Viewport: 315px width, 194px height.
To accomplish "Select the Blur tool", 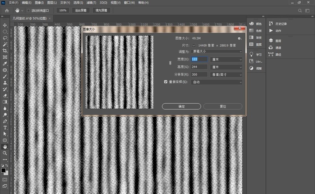I will pyautogui.click(x=5, y=108).
